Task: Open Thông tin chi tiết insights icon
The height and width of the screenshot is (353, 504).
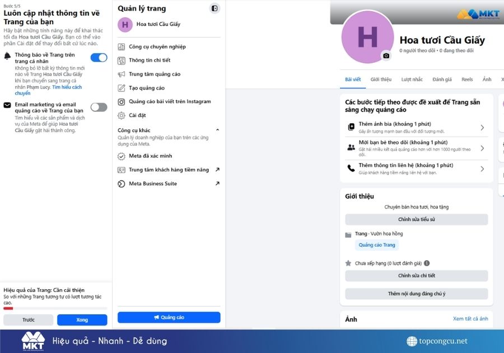Action: tap(121, 61)
